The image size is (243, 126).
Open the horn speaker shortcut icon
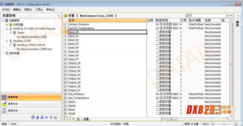tap(46, 117)
